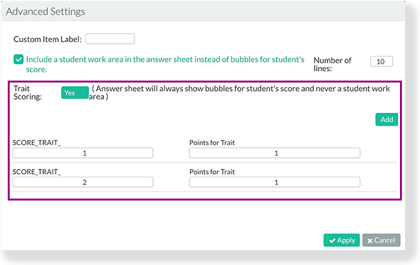Click the Add trait button
The width and height of the screenshot is (420, 265).
386,119
